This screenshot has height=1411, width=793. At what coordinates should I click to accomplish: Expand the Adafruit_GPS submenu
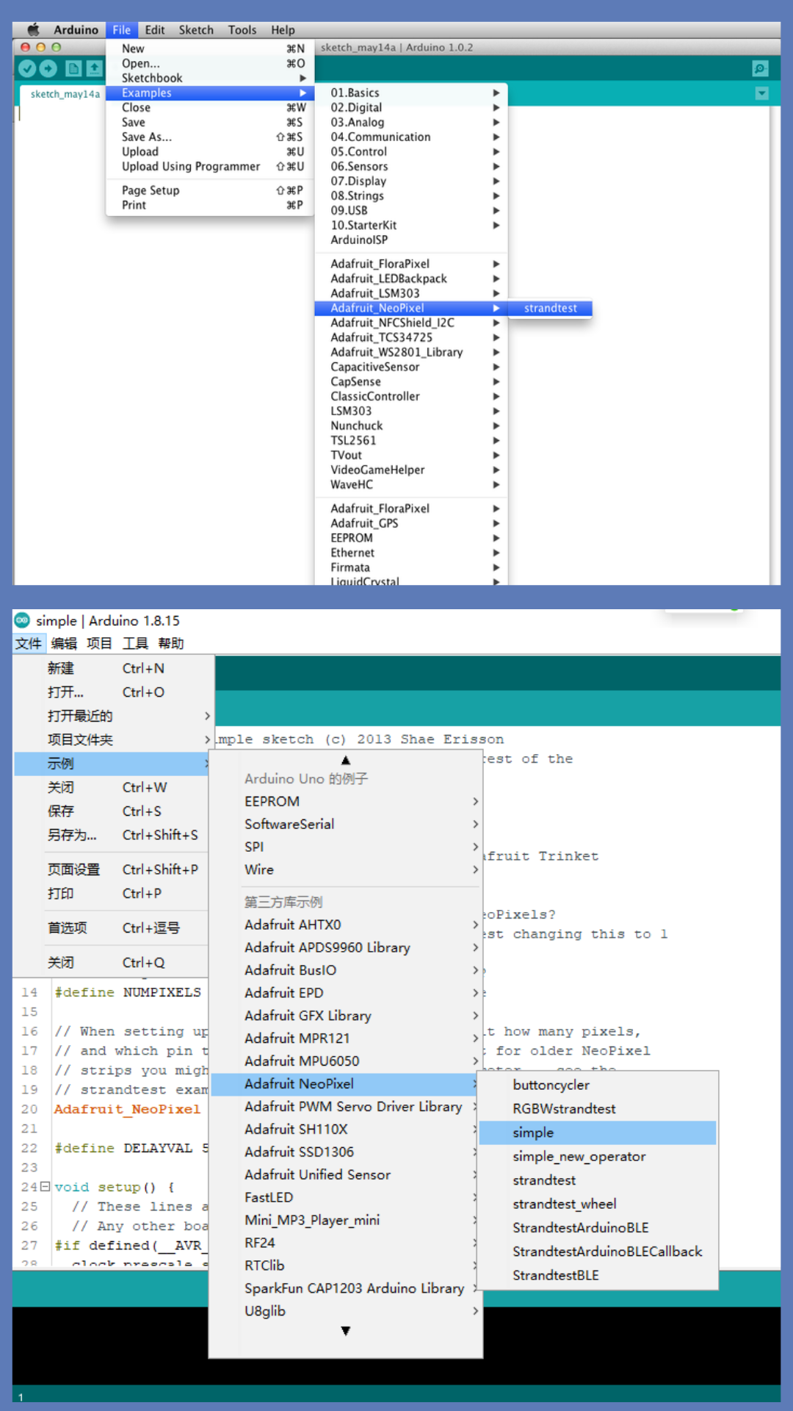pyautogui.click(x=411, y=523)
